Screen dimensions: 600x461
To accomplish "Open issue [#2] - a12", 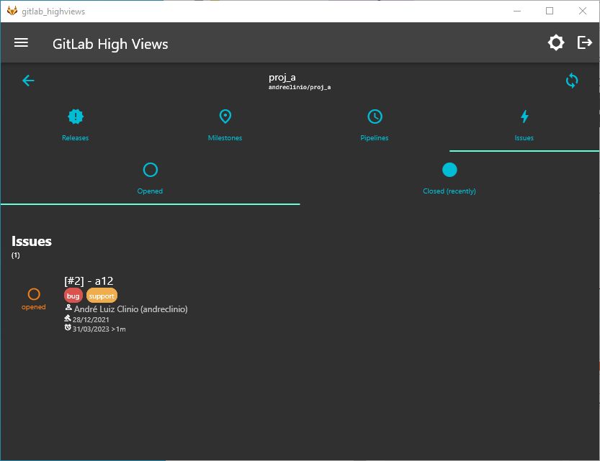I will (x=89, y=281).
